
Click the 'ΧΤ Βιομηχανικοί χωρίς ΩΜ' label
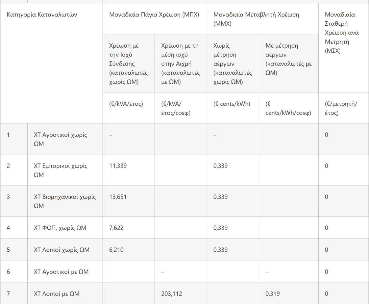click(65, 201)
